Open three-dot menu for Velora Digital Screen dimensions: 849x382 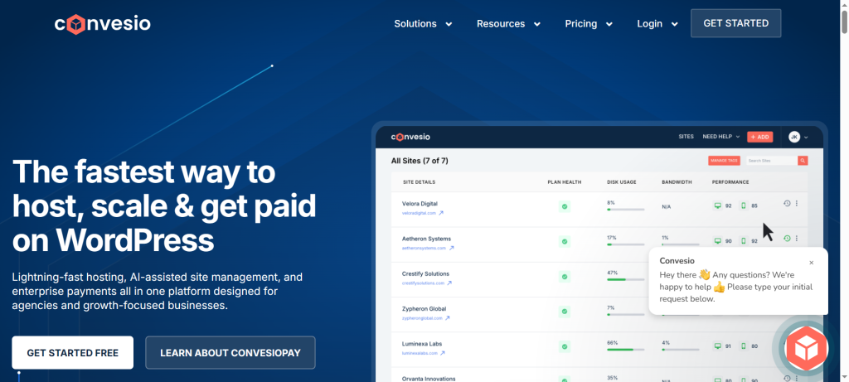coord(797,204)
